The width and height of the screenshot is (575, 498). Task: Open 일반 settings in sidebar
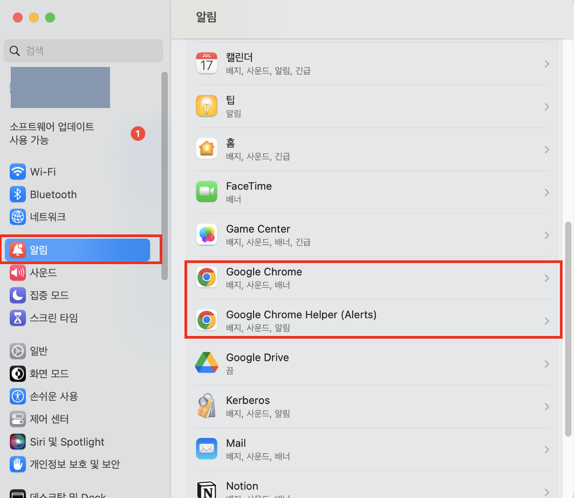point(77,351)
